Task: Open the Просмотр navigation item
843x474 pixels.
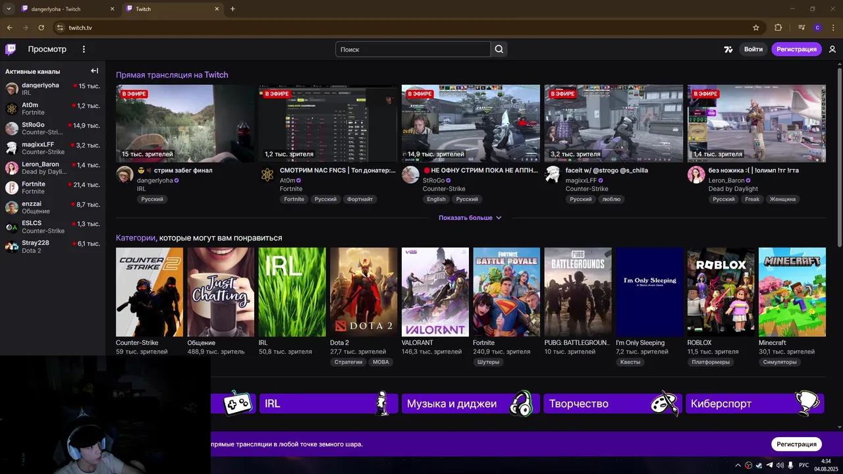Action: [x=47, y=49]
